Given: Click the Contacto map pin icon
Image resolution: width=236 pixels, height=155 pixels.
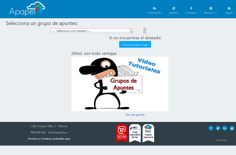Looking at the screenshot, I should pos(191,8).
